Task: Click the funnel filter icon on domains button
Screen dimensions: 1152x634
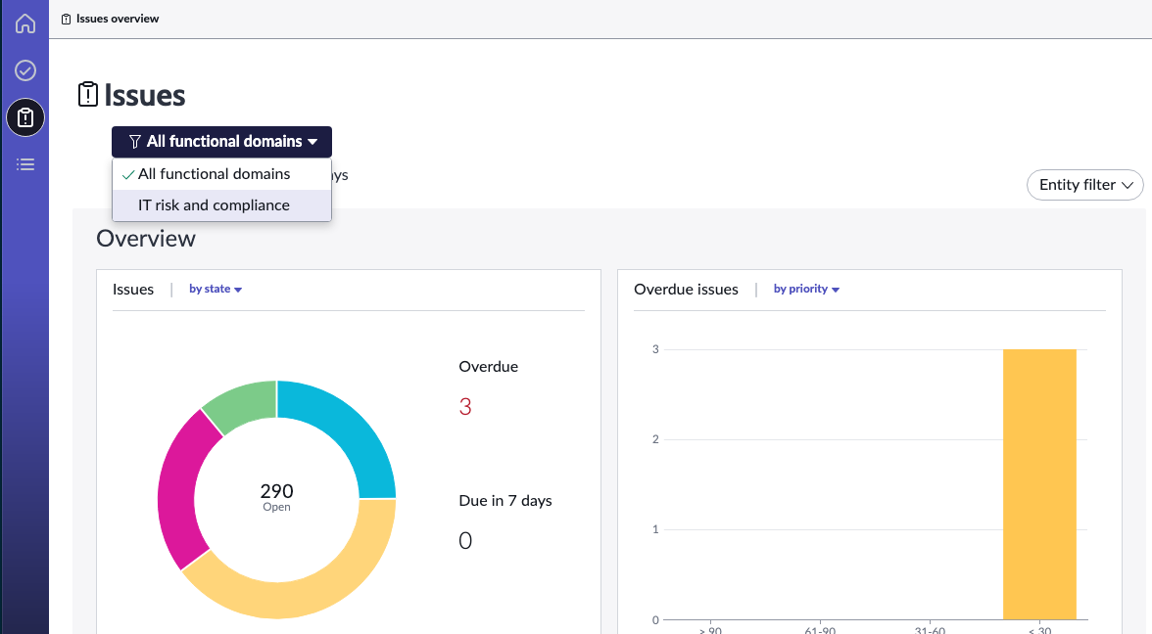Action: click(x=134, y=142)
